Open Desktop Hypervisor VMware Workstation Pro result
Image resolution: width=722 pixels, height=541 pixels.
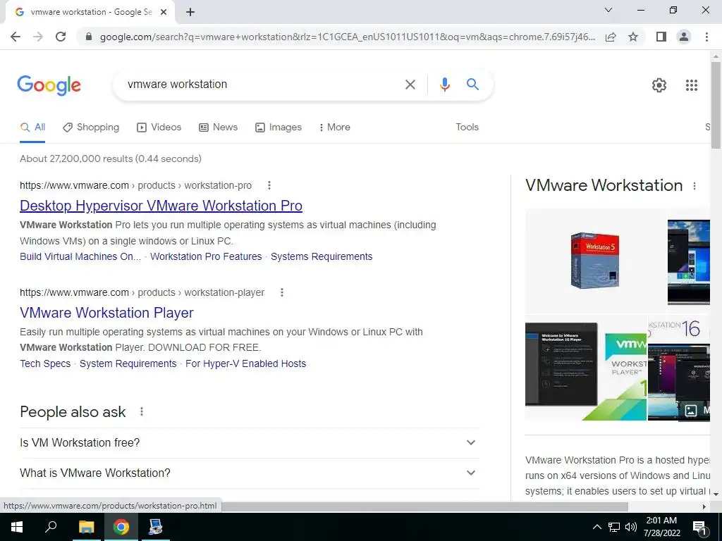coord(161,206)
